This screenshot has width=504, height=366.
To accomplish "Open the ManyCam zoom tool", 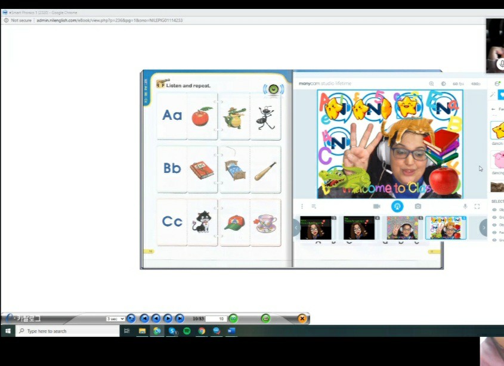I will 431,83.
